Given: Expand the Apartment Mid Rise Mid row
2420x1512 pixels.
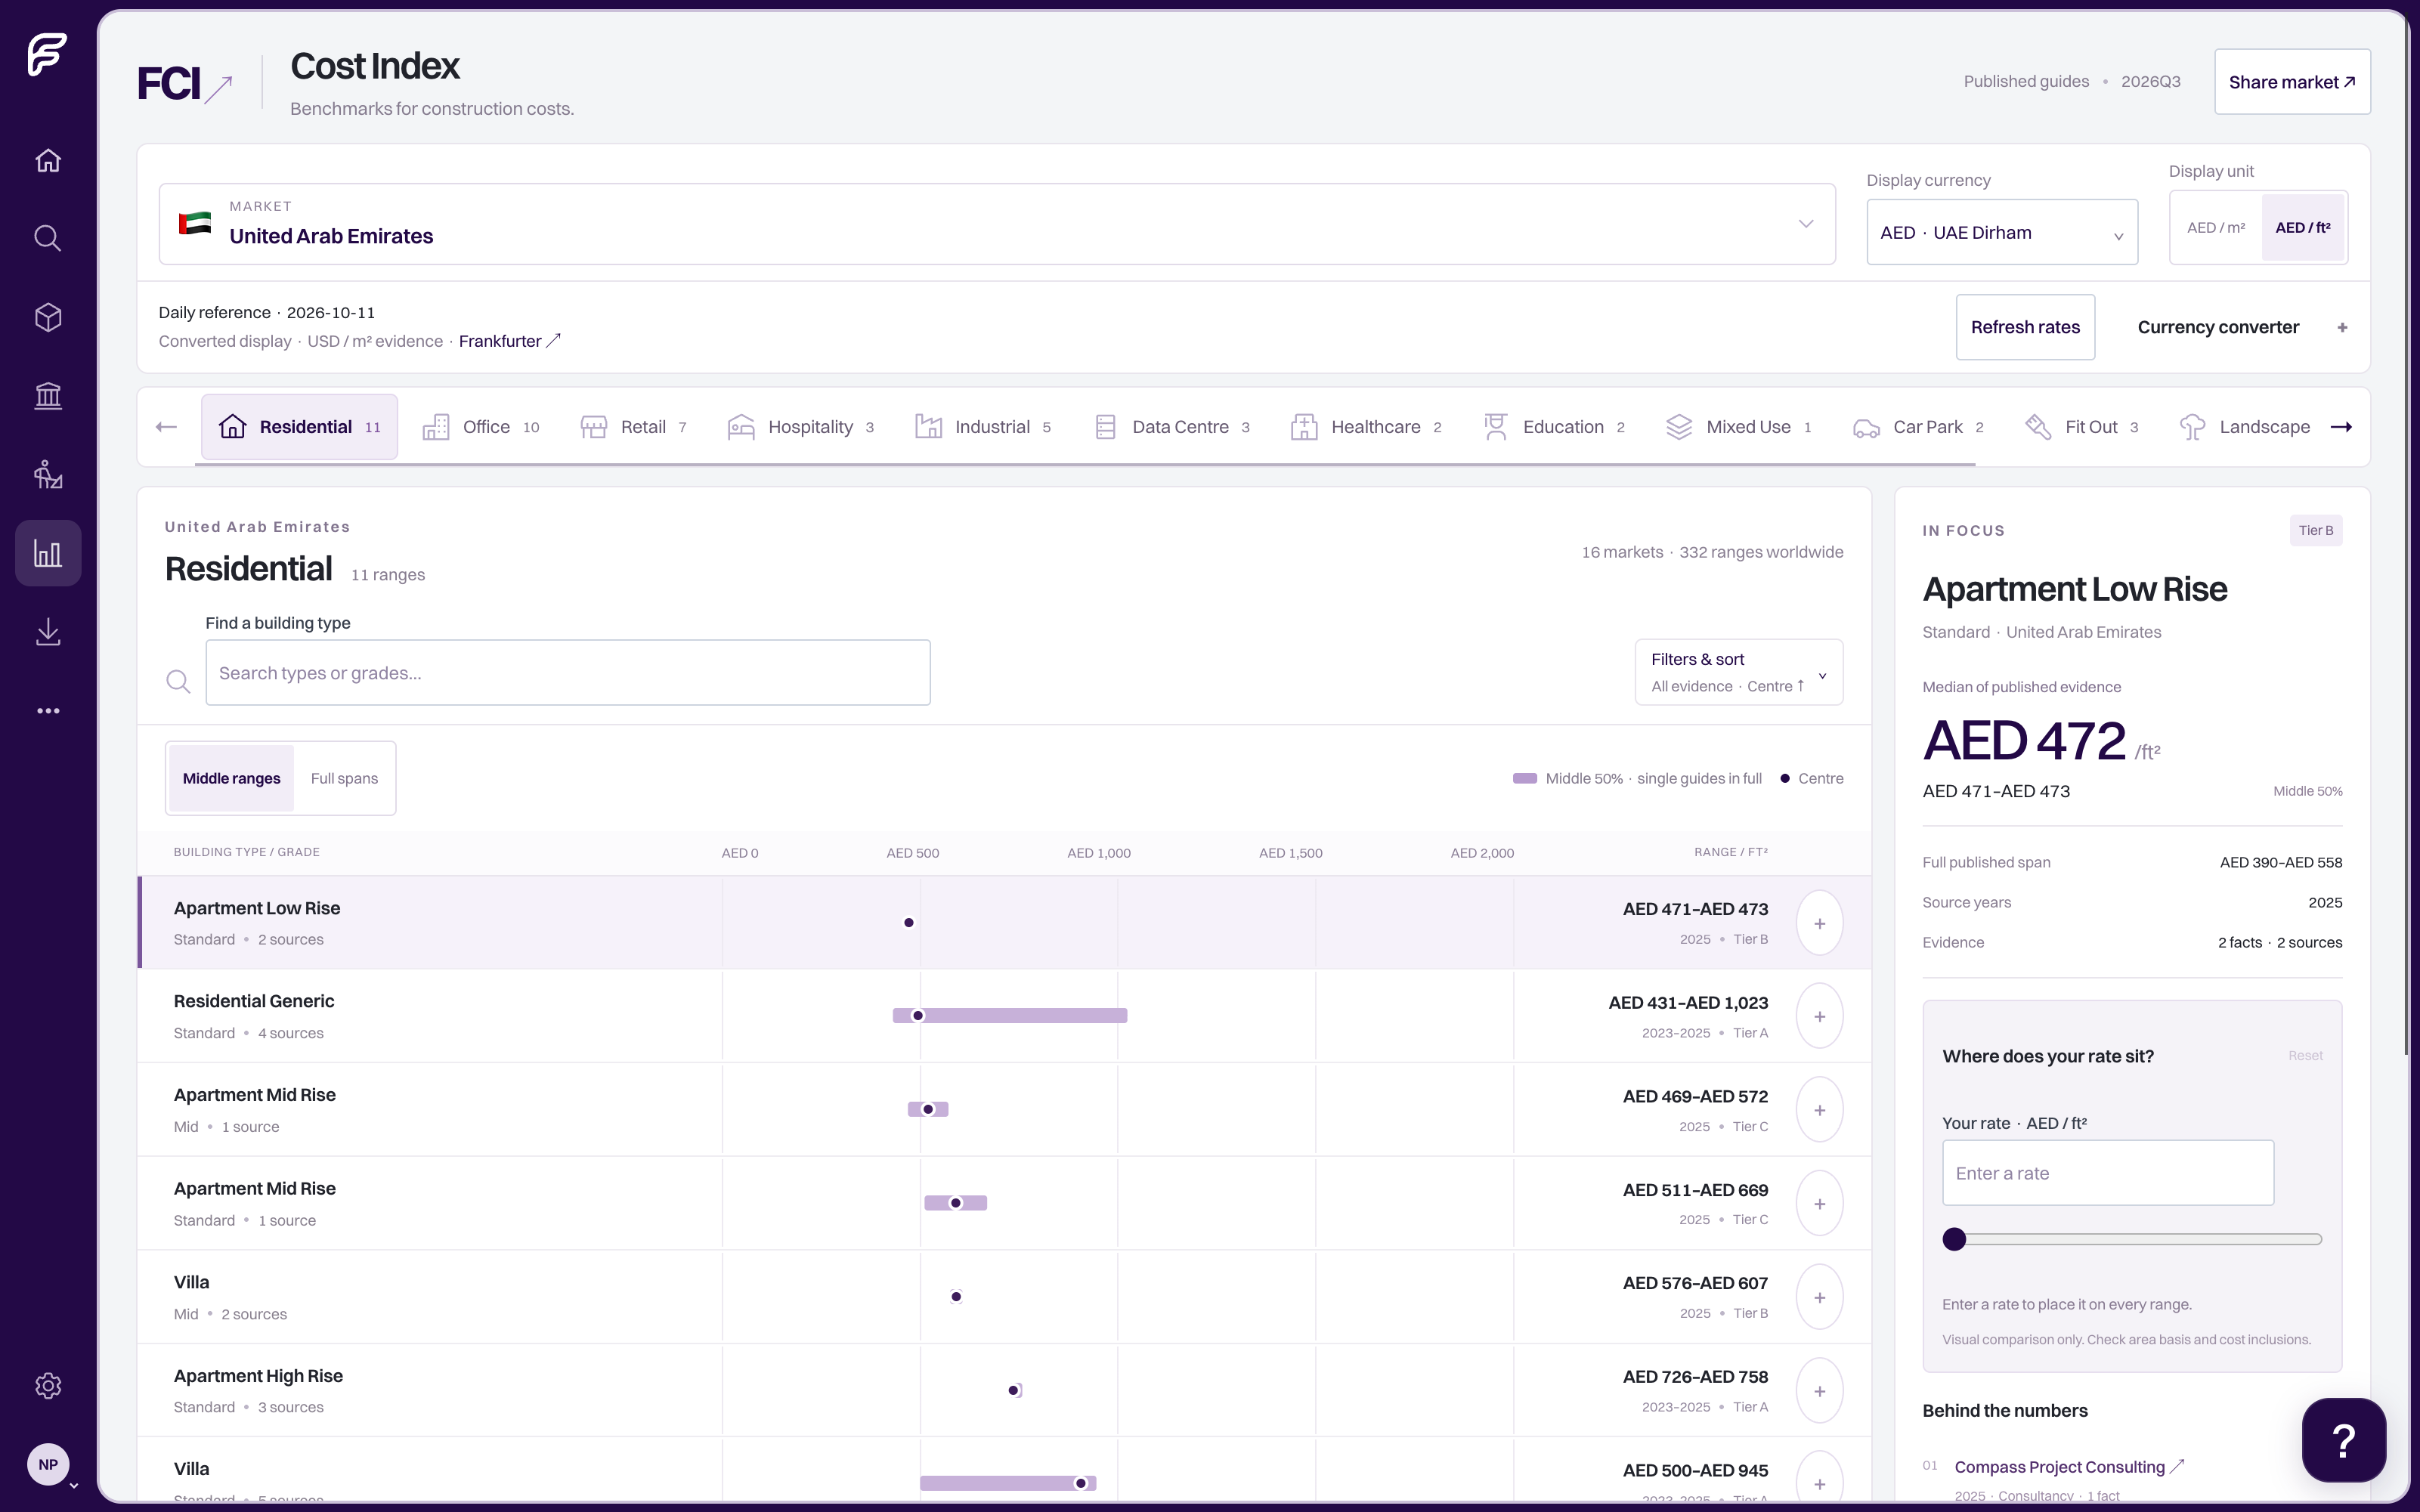Looking at the screenshot, I should (1819, 1110).
